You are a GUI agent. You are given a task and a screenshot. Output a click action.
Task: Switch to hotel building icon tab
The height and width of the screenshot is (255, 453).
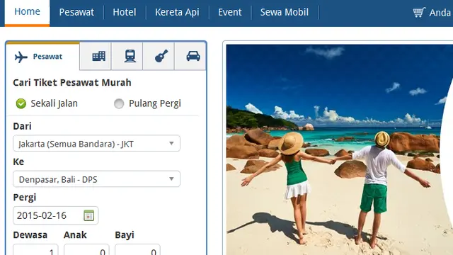click(x=98, y=56)
